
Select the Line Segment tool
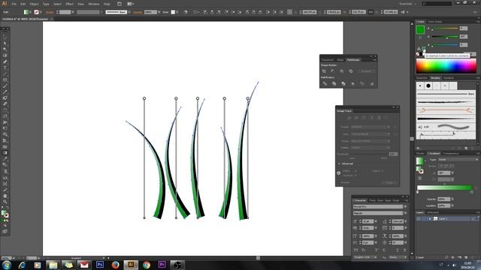pos(5,74)
